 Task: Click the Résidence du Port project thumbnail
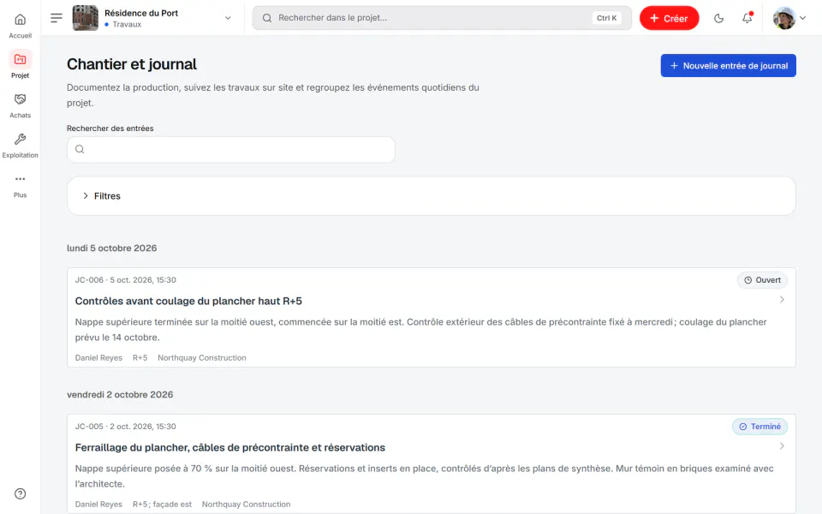point(85,18)
